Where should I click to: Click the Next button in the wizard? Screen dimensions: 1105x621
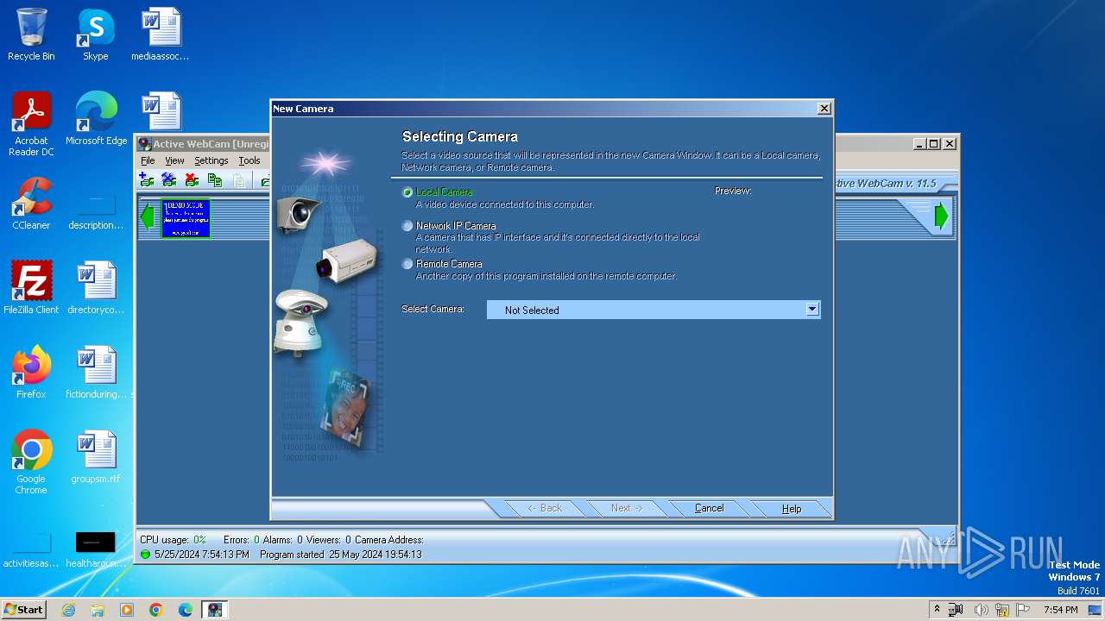(627, 508)
